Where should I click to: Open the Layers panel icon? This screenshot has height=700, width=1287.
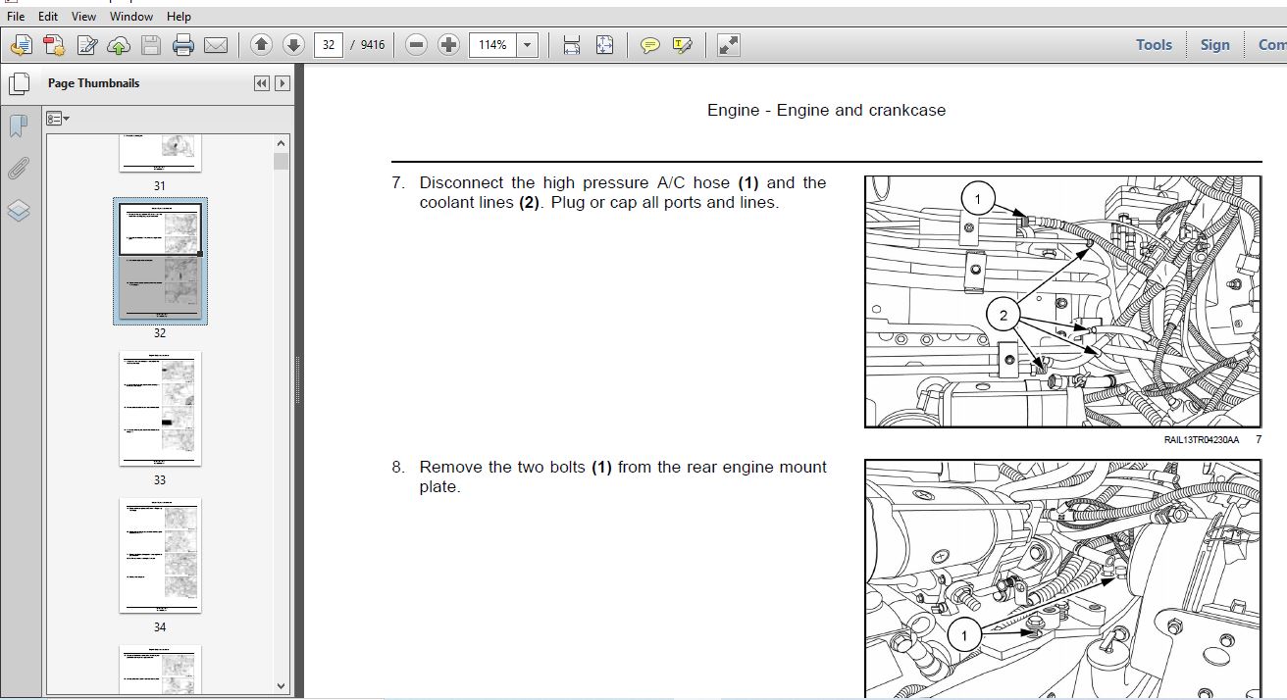[x=19, y=211]
